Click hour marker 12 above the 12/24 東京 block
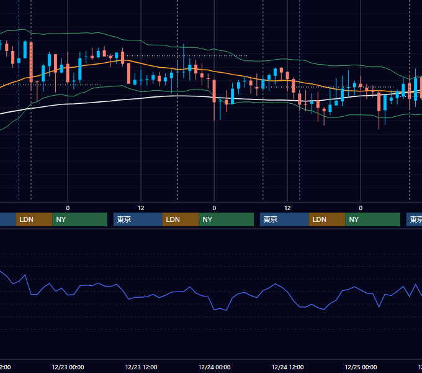This screenshot has height=373, width=422. pos(287,208)
